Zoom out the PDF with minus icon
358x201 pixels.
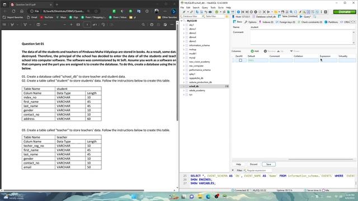65,25
